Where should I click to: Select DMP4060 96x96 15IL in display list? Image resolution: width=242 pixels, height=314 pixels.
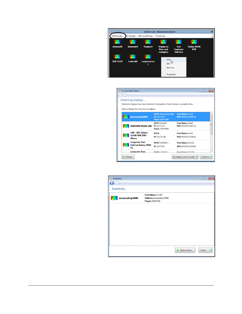[166, 126]
